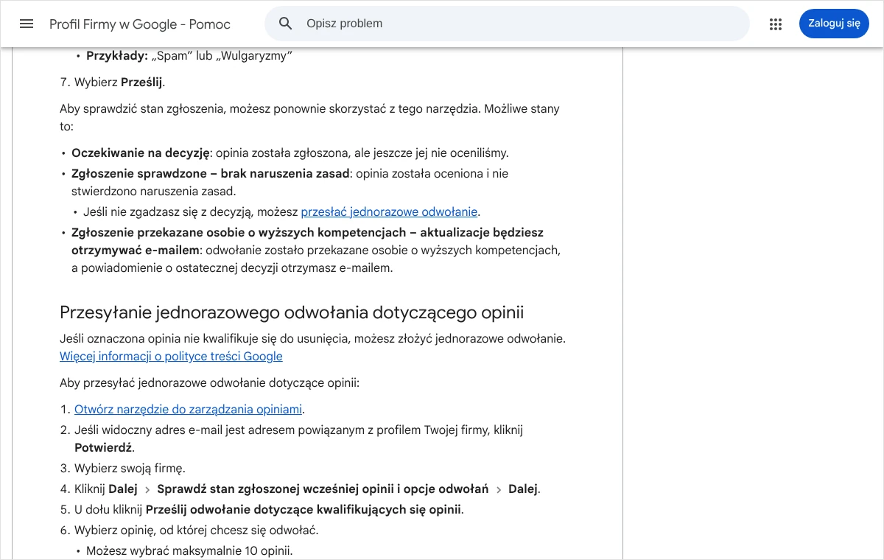Open the hamburger main menu
Image resolution: width=884 pixels, height=560 pixels.
pyautogui.click(x=27, y=24)
